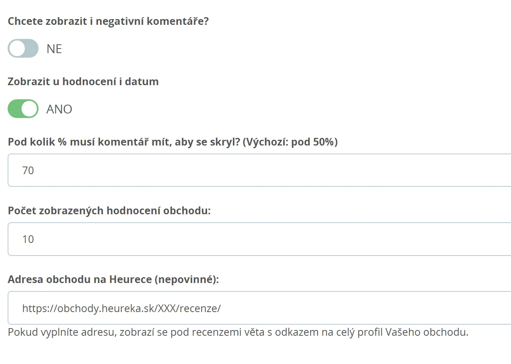Disable the show date toggle
Screen dimensions: 511x364
pyautogui.click(x=23, y=109)
